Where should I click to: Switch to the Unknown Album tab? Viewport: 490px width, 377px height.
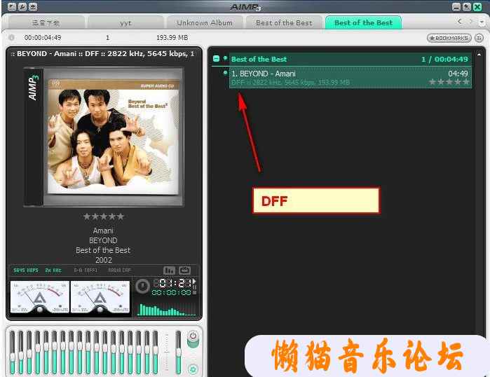click(204, 22)
